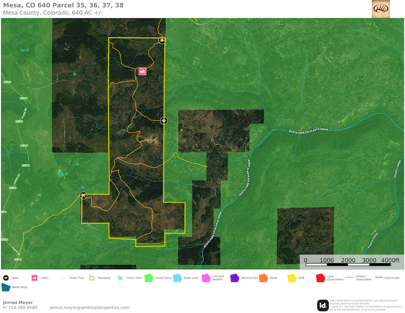The width and height of the screenshot is (405, 313).
Task: Click the light blue State Land swatch
Action: tap(177, 277)
